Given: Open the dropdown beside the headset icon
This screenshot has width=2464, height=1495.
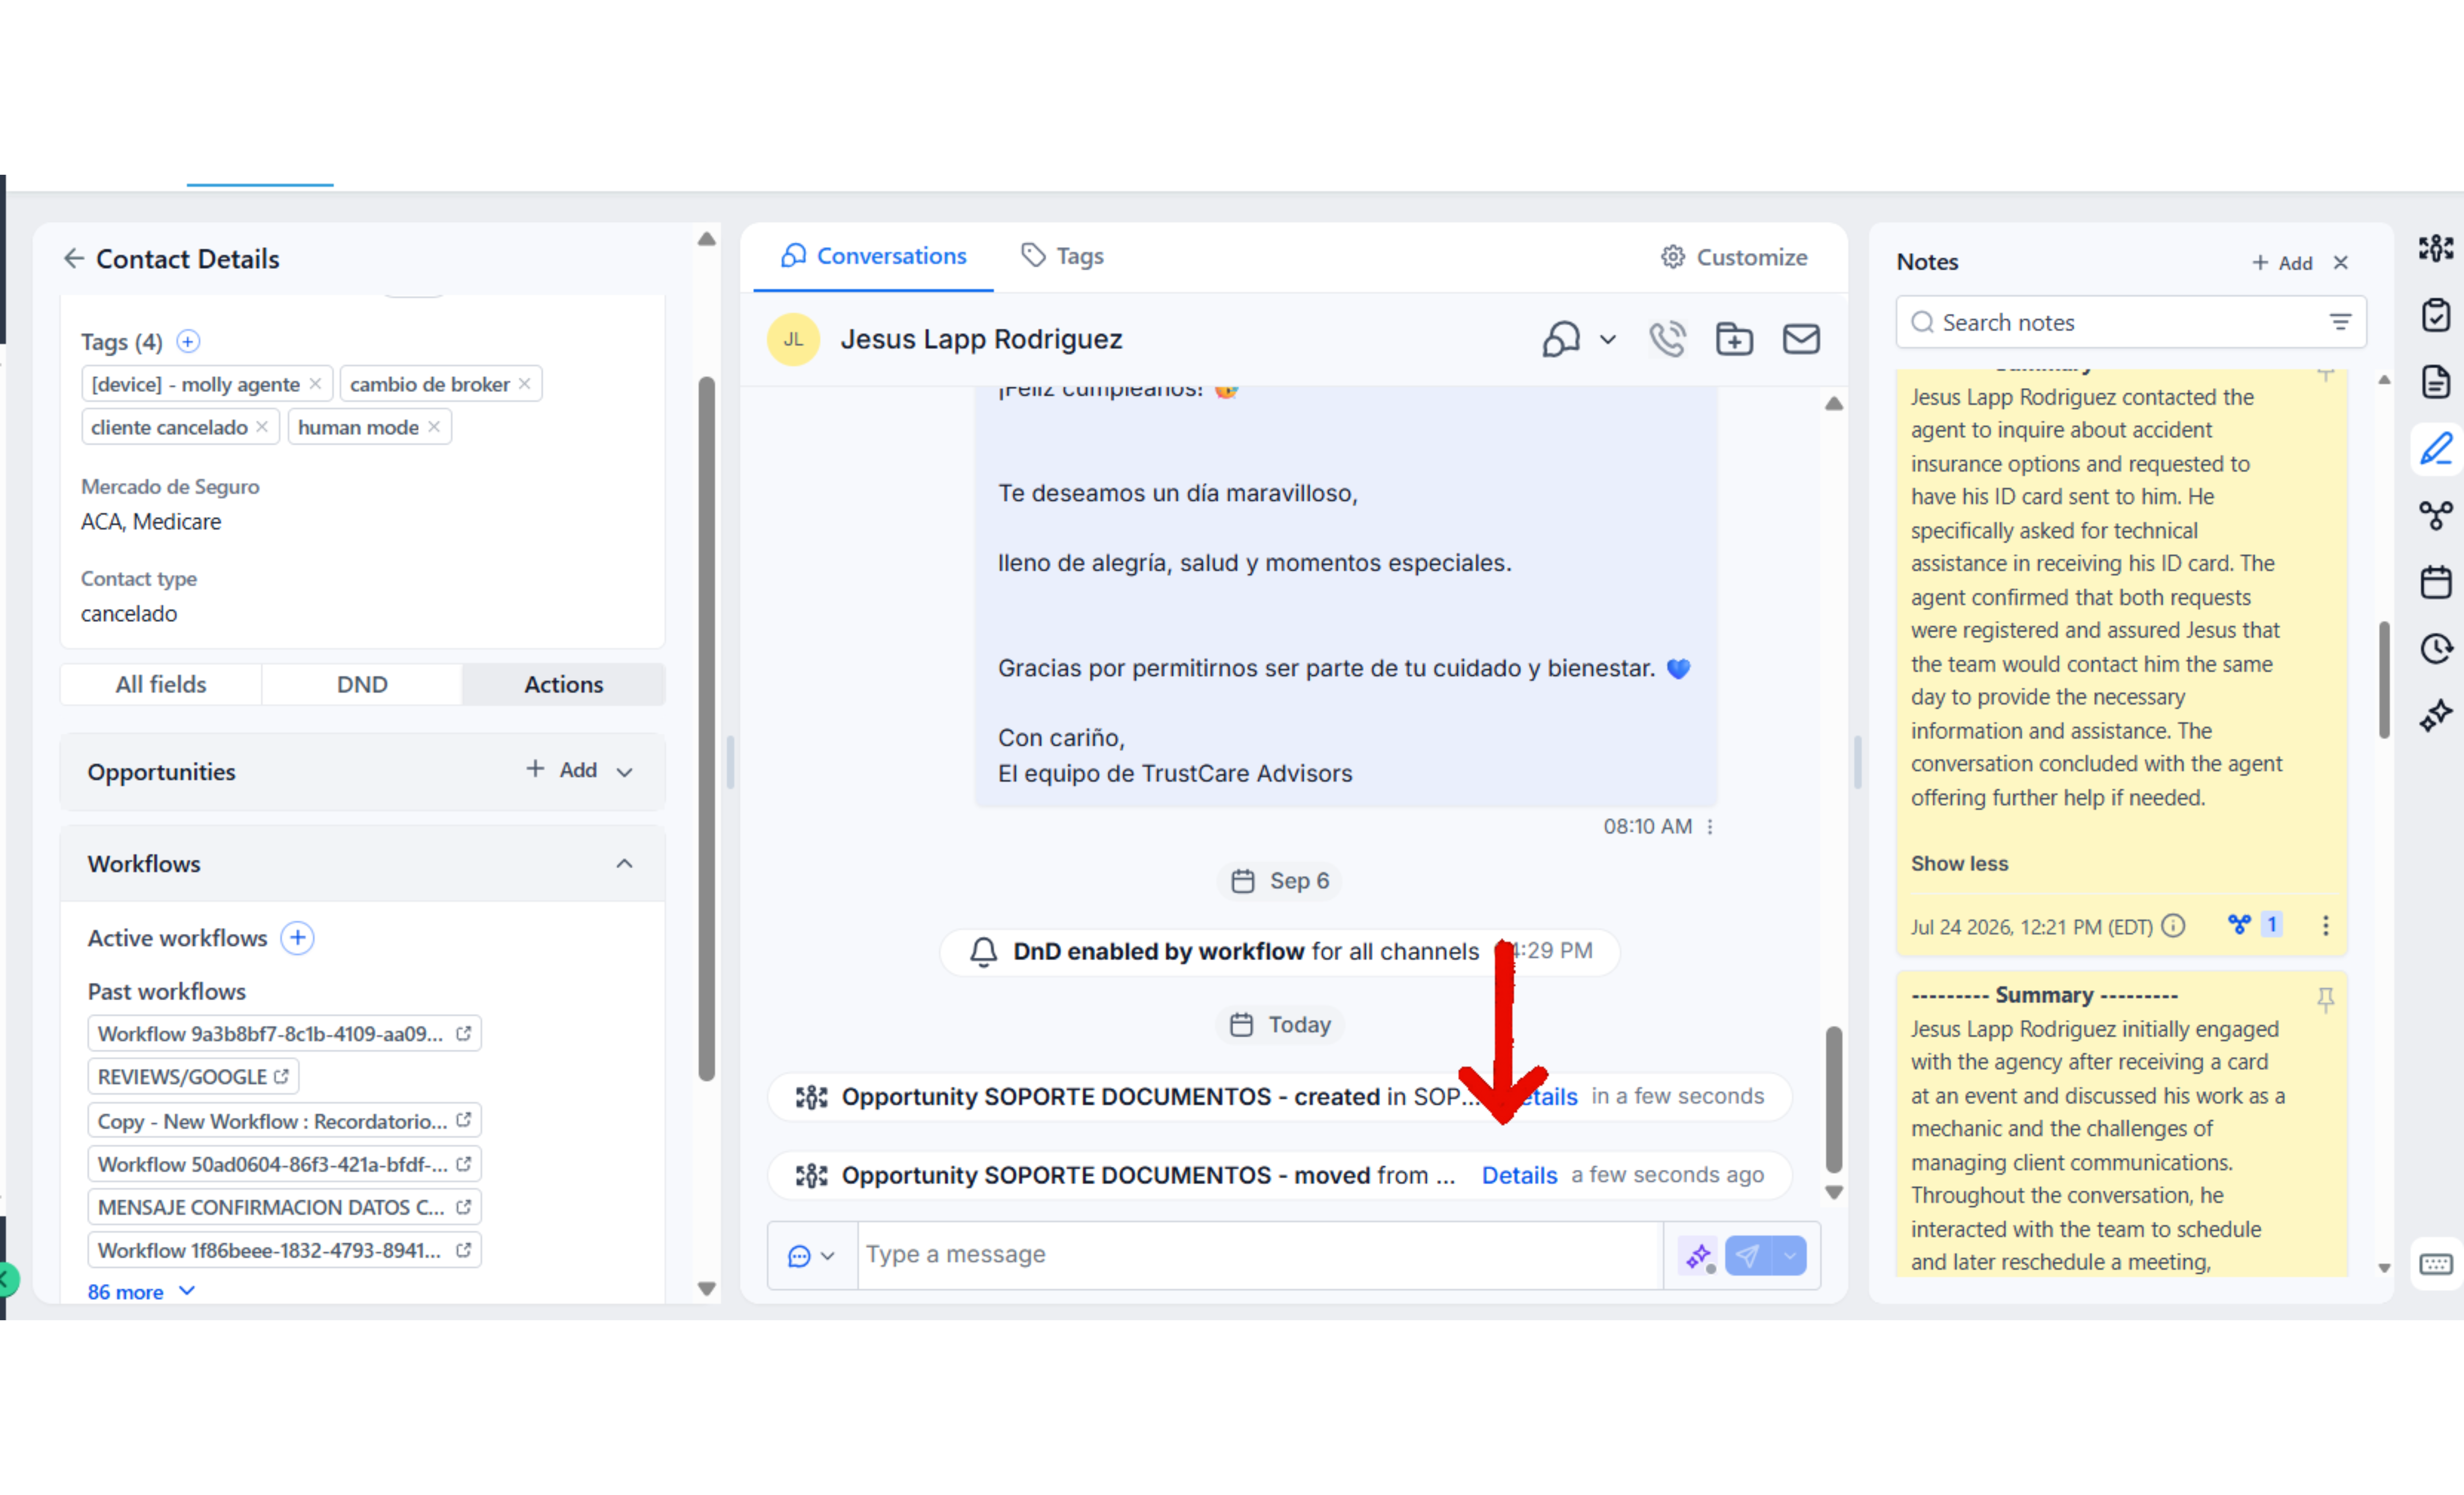Looking at the screenshot, I should pos(1608,339).
